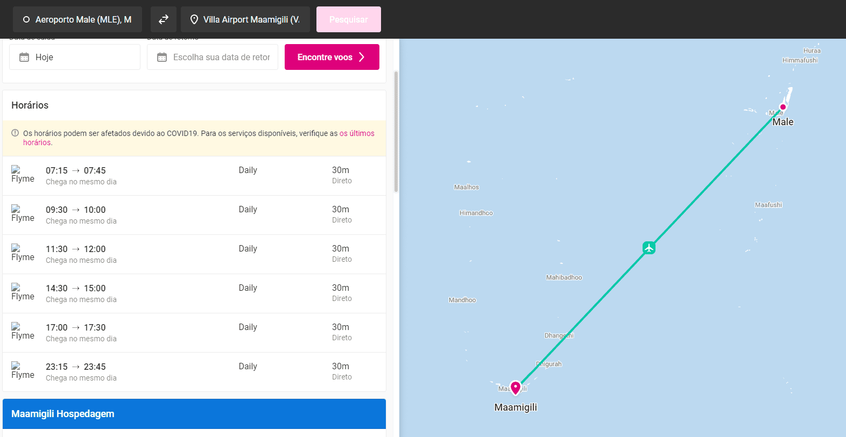Click the Mahibadhoo label on the map

coord(564,277)
